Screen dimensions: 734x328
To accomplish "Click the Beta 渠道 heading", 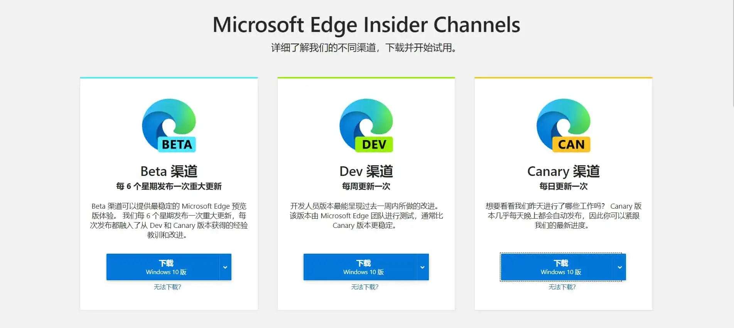I will [169, 171].
